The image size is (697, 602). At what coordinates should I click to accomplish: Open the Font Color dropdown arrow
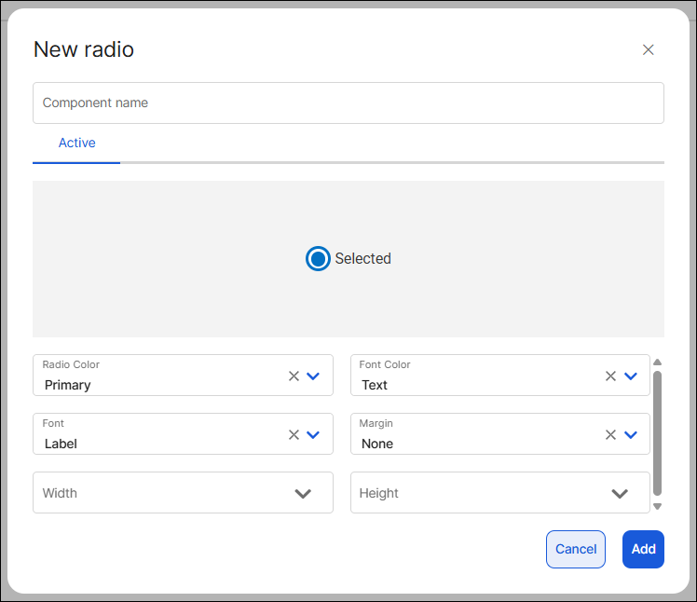tap(631, 376)
